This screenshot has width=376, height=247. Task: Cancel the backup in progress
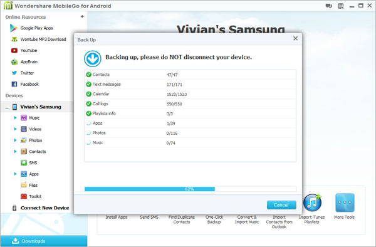(x=281, y=205)
